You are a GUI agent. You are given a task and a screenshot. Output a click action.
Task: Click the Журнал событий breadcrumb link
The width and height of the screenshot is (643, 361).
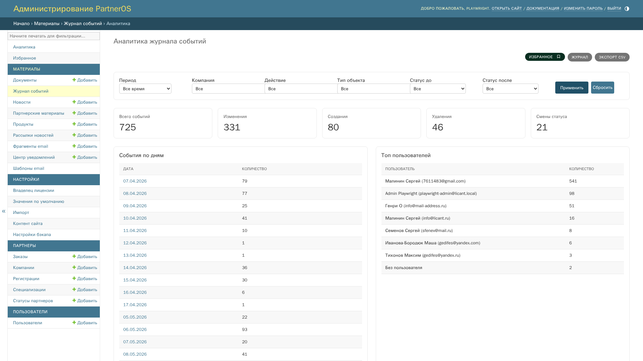pos(83,24)
